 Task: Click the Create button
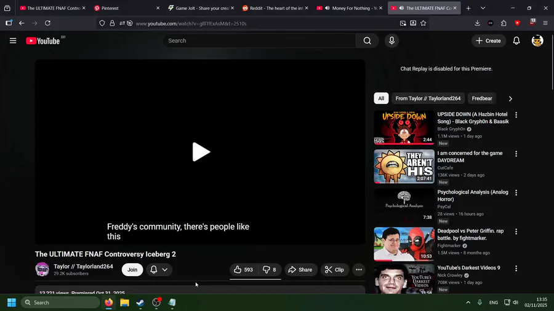[488, 41]
